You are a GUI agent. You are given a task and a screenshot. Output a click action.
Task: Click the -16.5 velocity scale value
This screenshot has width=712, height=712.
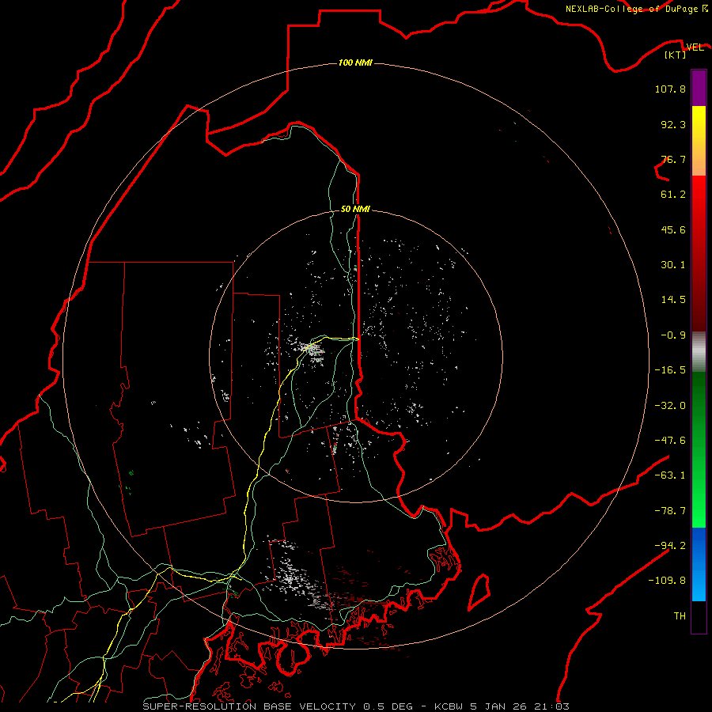(670, 370)
